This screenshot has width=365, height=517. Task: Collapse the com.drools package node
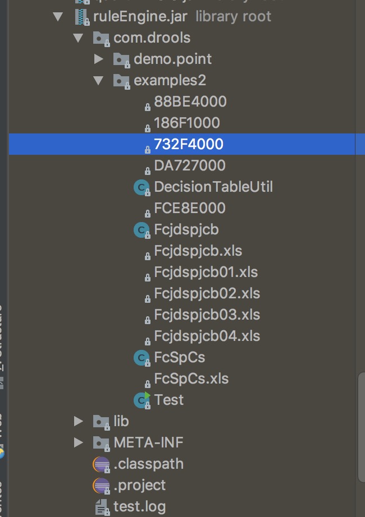click(x=79, y=38)
